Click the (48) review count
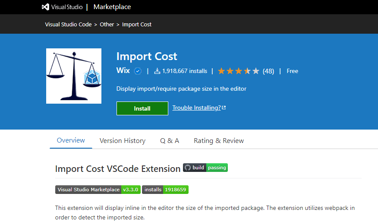378x222 pixels. (268, 71)
